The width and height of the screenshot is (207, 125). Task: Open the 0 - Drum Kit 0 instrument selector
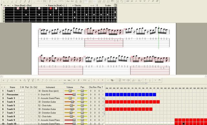click(x=50, y=95)
